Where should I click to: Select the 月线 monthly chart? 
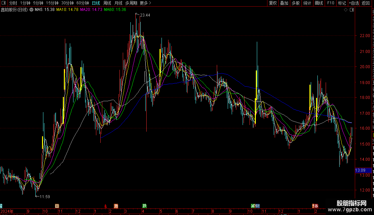pos(118,3)
